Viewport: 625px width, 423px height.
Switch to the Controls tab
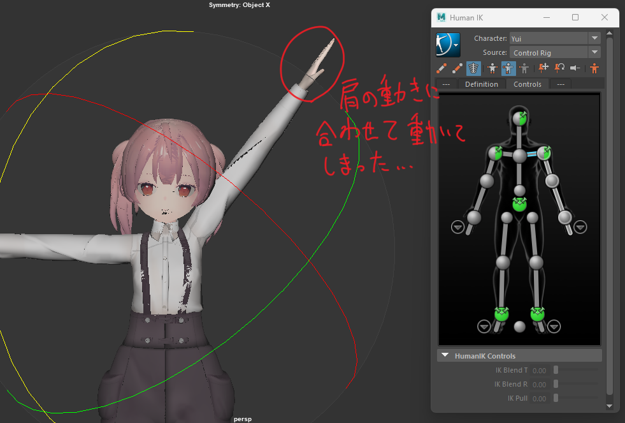528,84
